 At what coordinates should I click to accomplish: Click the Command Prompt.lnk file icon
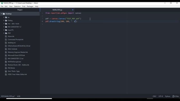(6, 40)
